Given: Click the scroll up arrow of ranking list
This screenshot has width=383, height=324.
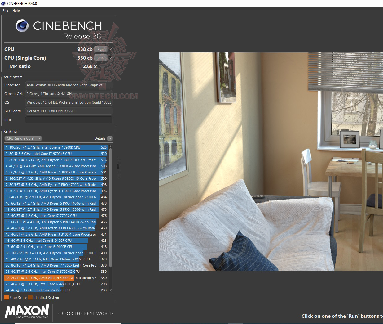Looking at the screenshot, I should [x=111, y=146].
